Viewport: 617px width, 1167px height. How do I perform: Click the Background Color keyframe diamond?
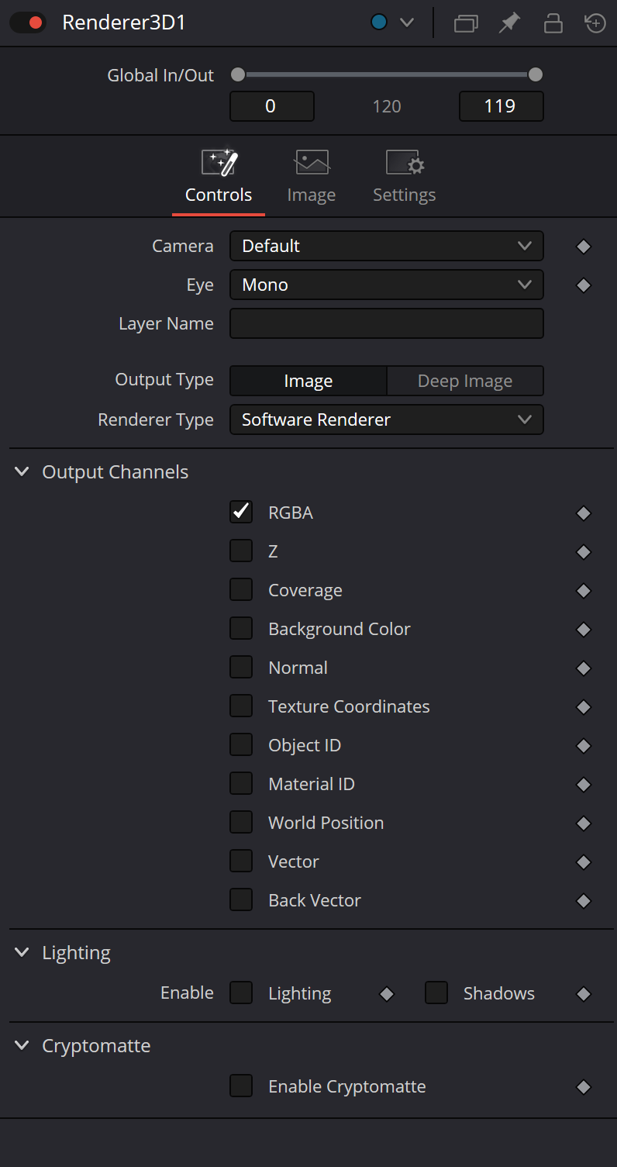[584, 630]
